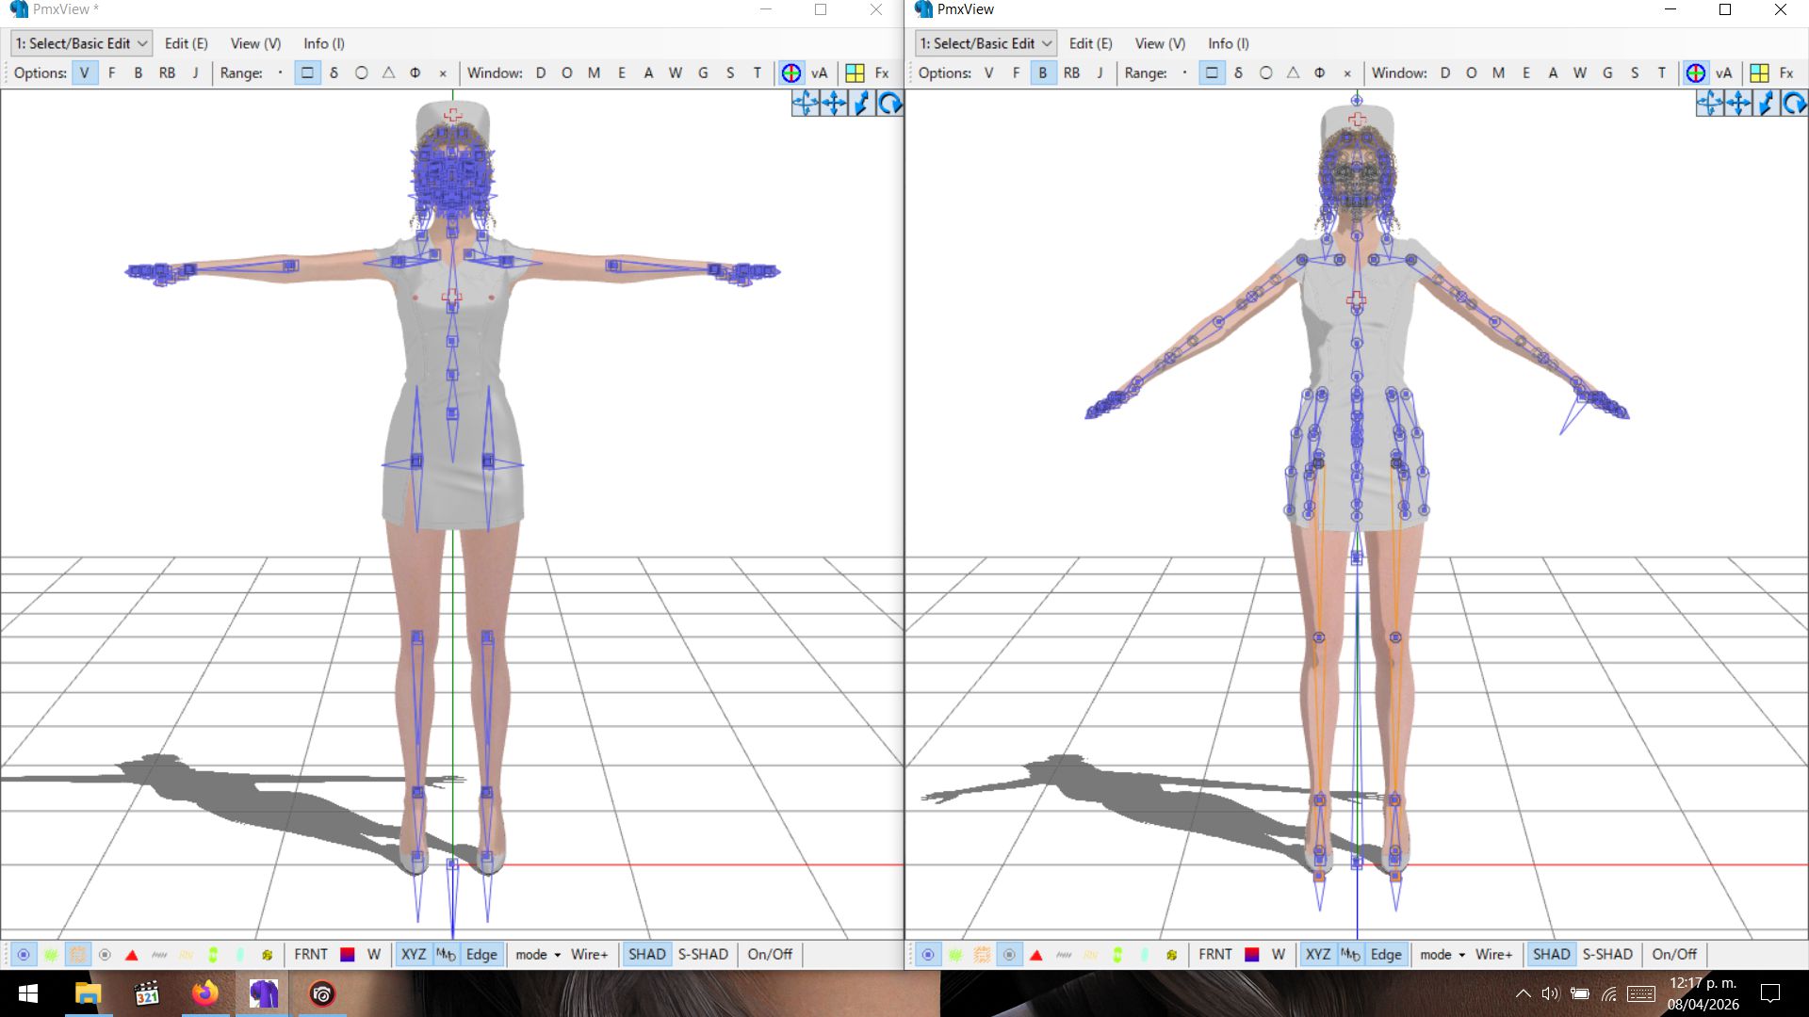The width and height of the screenshot is (1809, 1017).
Task: Click the red triangle icon in left bottom bar
Action: coord(132,955)
